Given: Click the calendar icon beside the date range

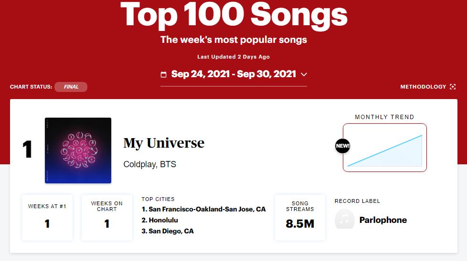Looking at the screenshot, I should coord(164,75).
